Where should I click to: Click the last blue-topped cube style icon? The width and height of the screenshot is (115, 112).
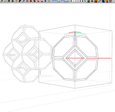click(x=85, y=1)
